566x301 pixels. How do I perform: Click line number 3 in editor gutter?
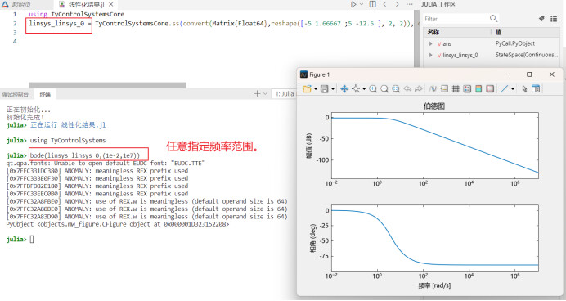(x=15, y=33)
